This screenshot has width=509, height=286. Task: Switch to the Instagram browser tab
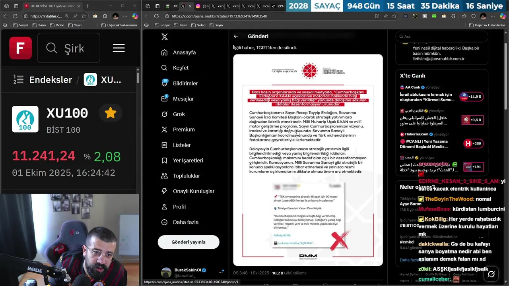click(202, 6)
